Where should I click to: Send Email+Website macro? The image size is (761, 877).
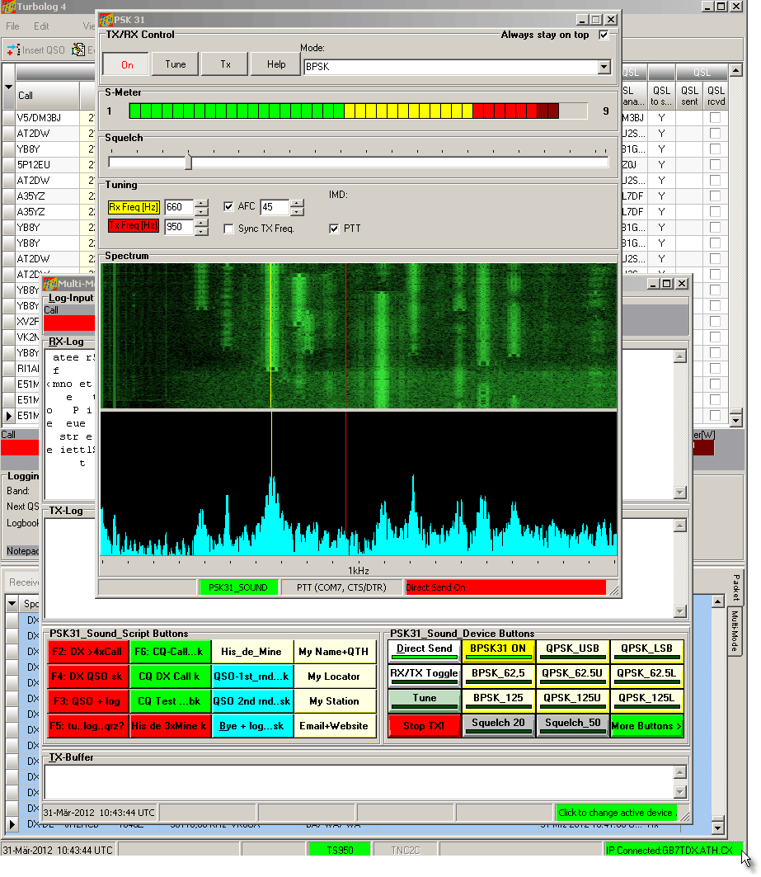335,726
